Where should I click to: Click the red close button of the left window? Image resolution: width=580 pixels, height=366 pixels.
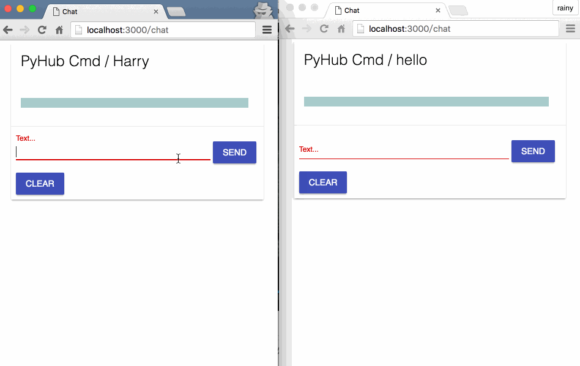point(8,9)
